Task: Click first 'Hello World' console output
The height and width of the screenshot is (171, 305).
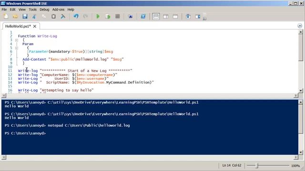Action: point(17,106)
